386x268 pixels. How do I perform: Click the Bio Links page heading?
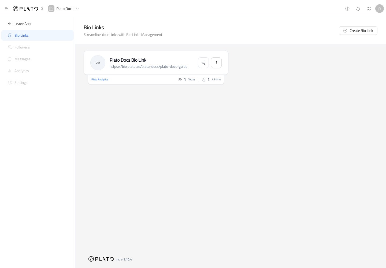click(x=94, y=27)
